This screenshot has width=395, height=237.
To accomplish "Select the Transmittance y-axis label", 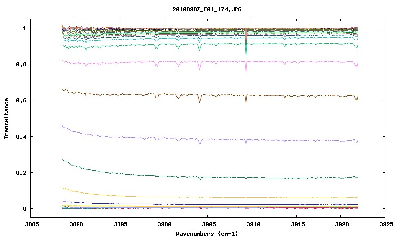I will (6, 118).
